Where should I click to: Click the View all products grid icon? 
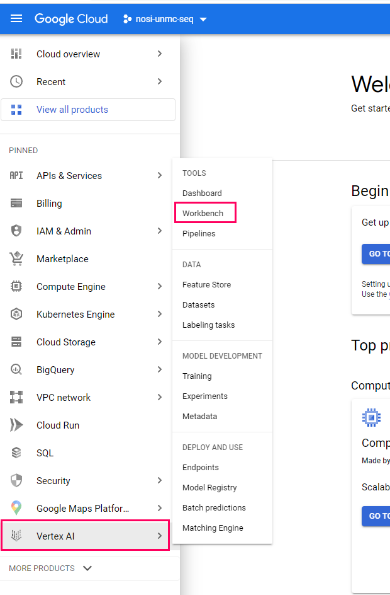[x=16, y=110]
